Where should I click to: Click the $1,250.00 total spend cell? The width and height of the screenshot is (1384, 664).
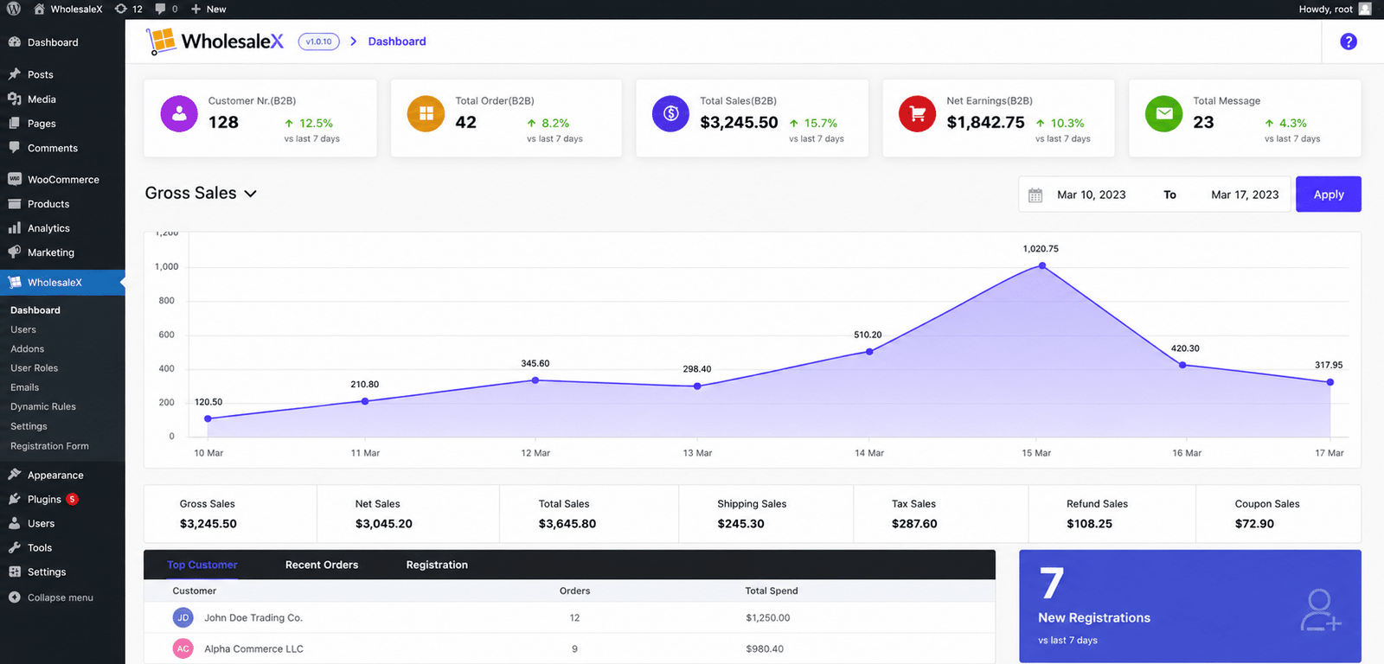pos(768,618)
